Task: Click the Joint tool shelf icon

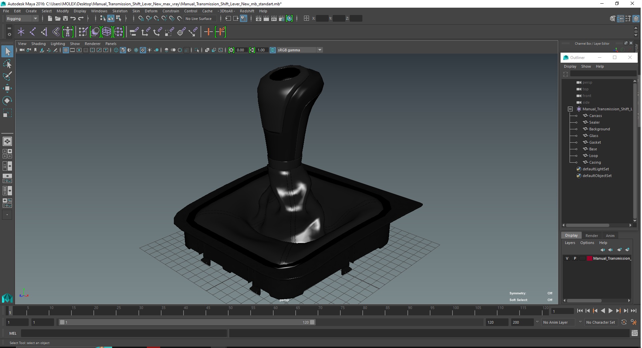Action: 33,32
